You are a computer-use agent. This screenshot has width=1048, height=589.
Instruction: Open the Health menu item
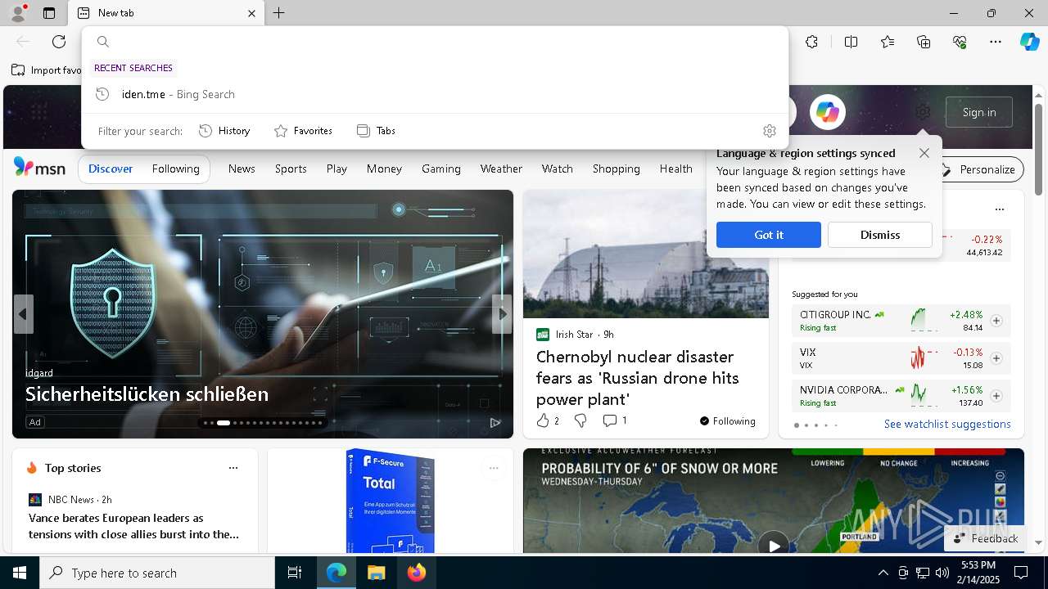[676, 169]
